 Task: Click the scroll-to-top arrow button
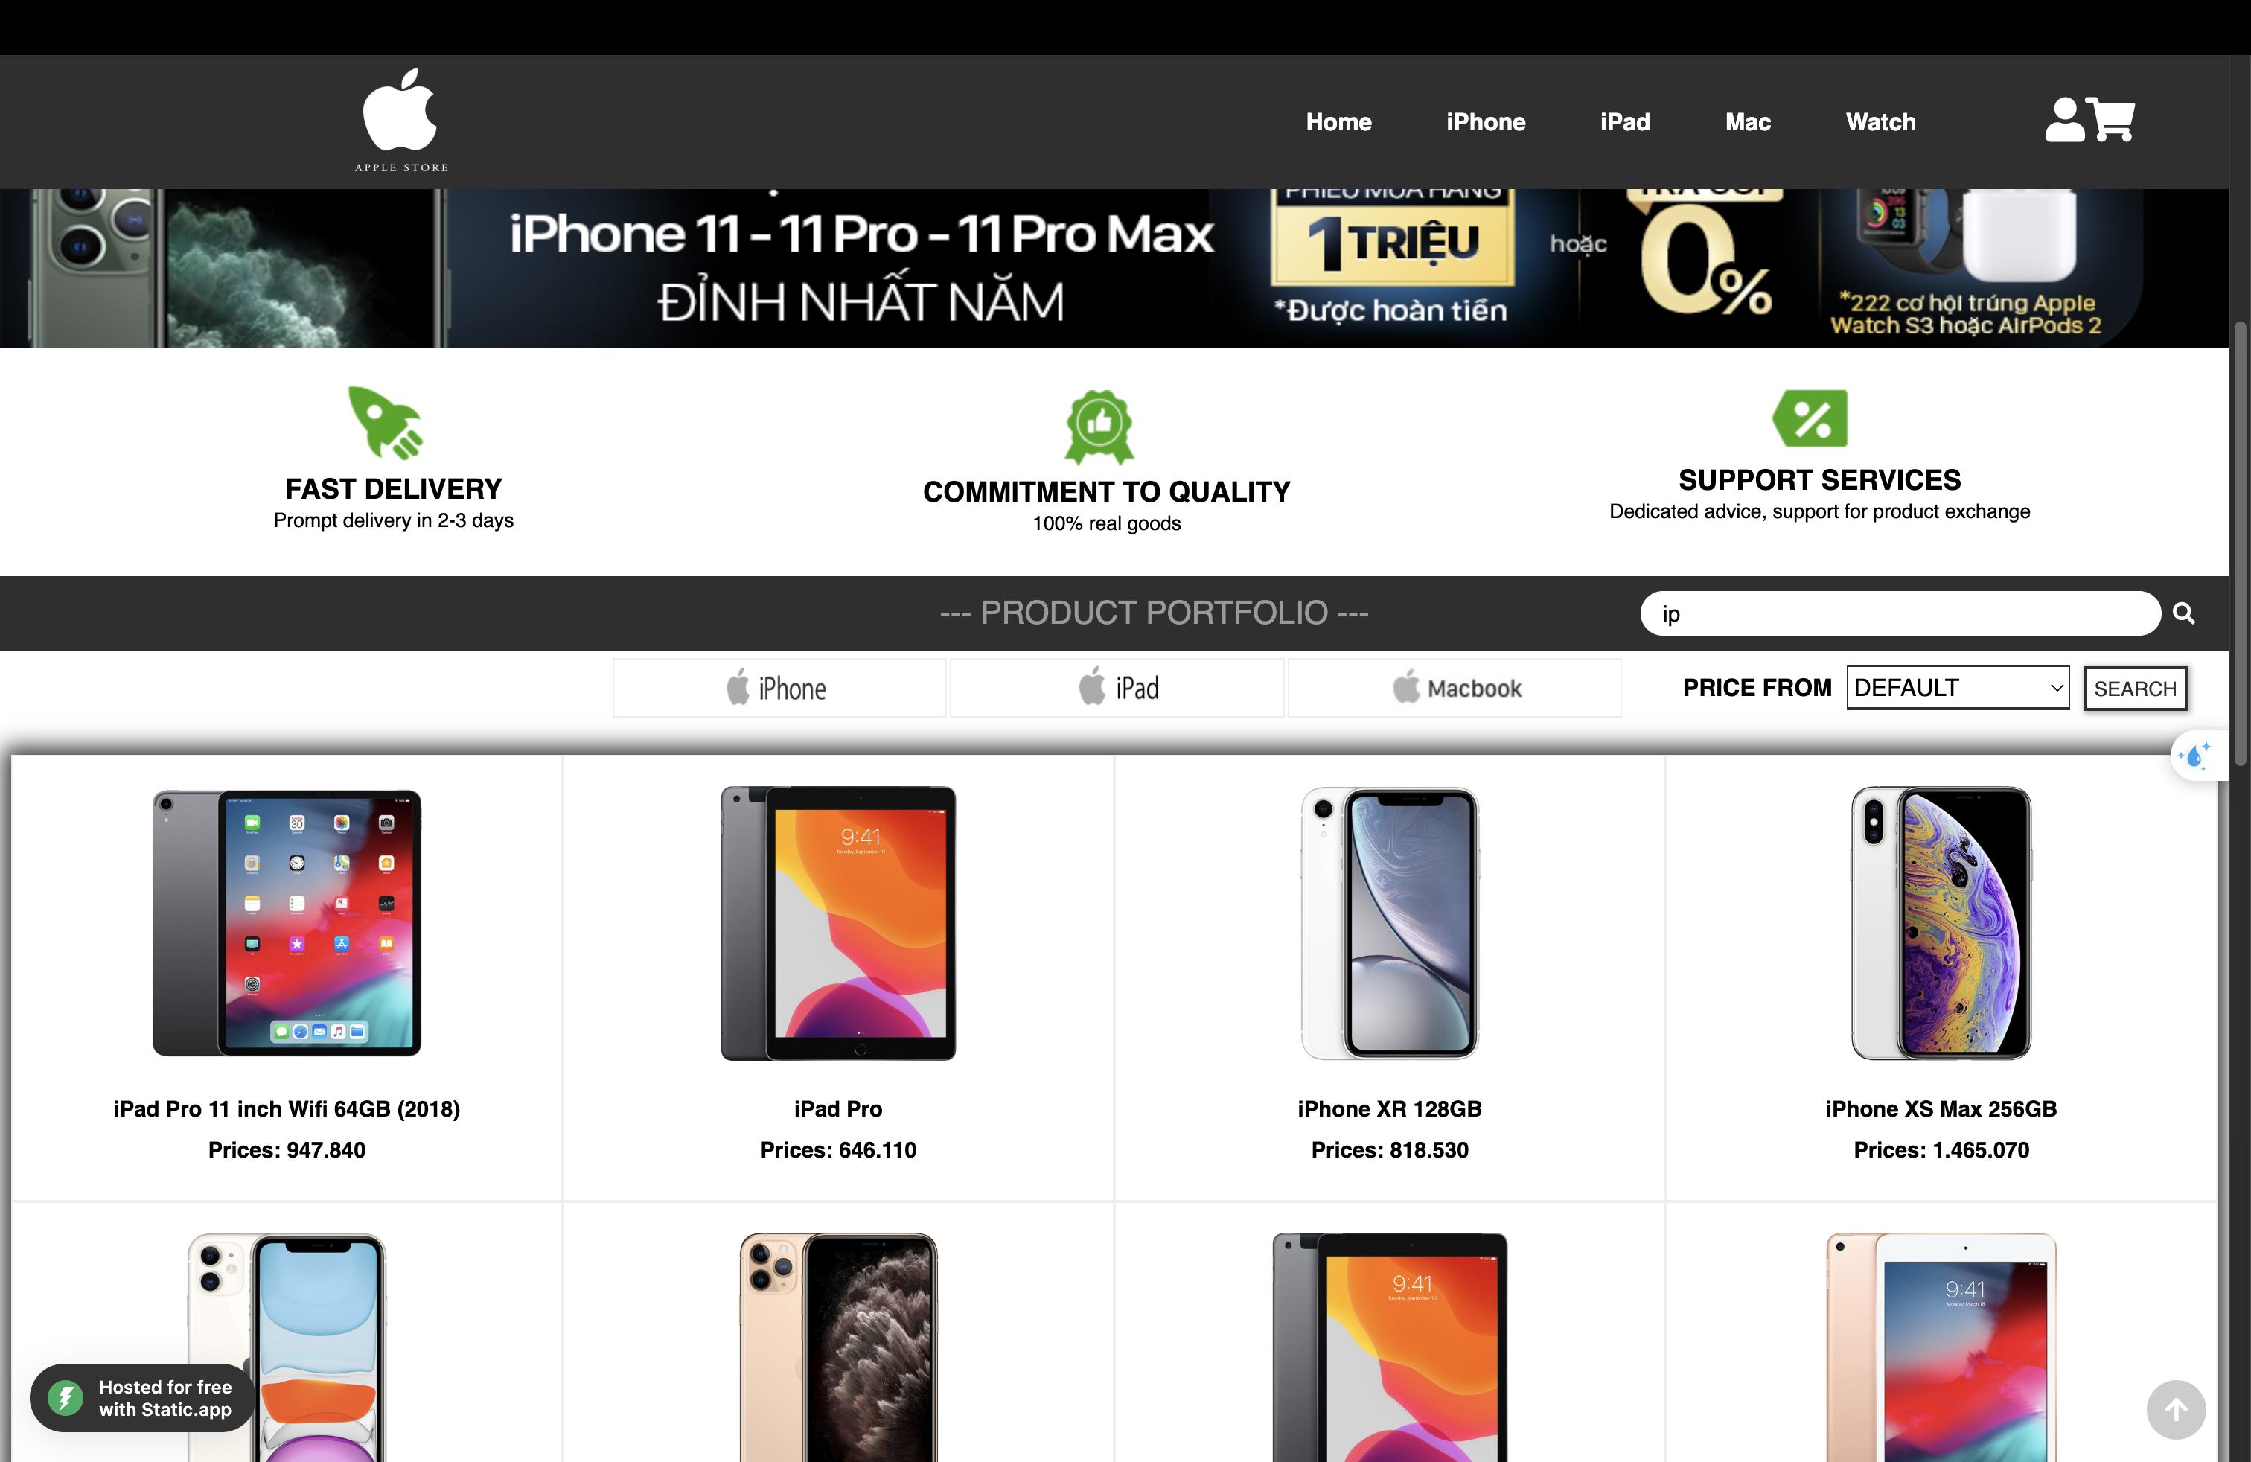coord(2175,1409)
